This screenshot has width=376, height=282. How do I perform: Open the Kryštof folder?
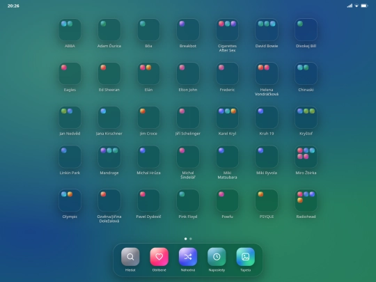click(x=306, y=118)
